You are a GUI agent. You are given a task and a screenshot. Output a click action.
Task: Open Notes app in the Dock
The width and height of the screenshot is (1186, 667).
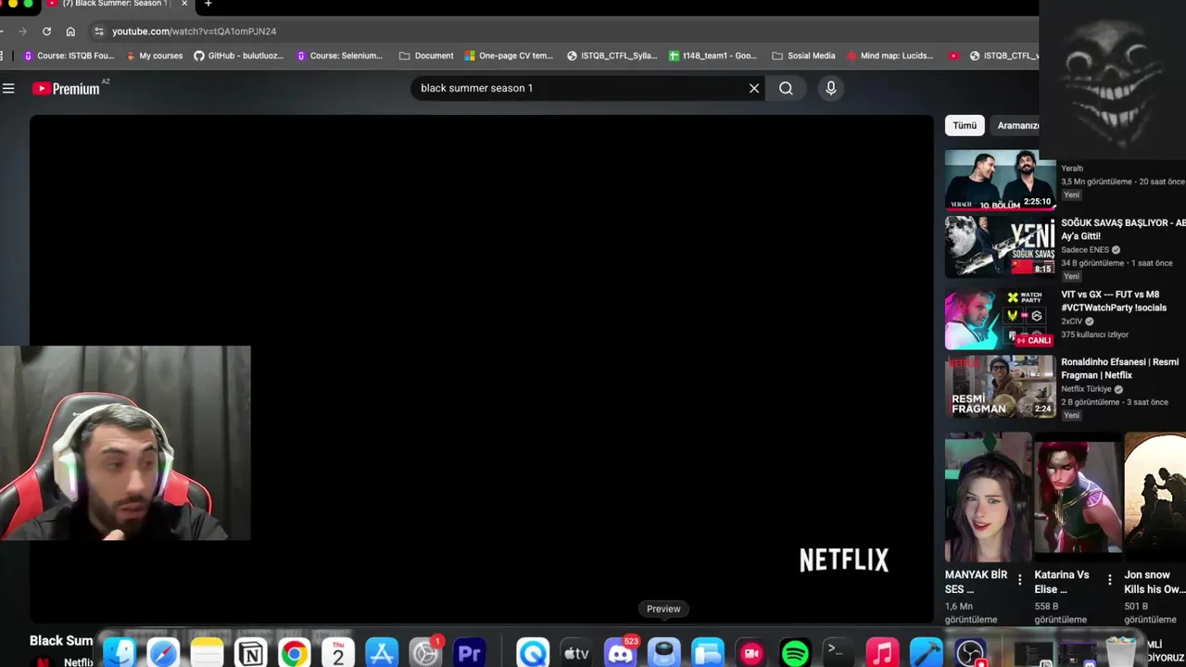[208, 653]
